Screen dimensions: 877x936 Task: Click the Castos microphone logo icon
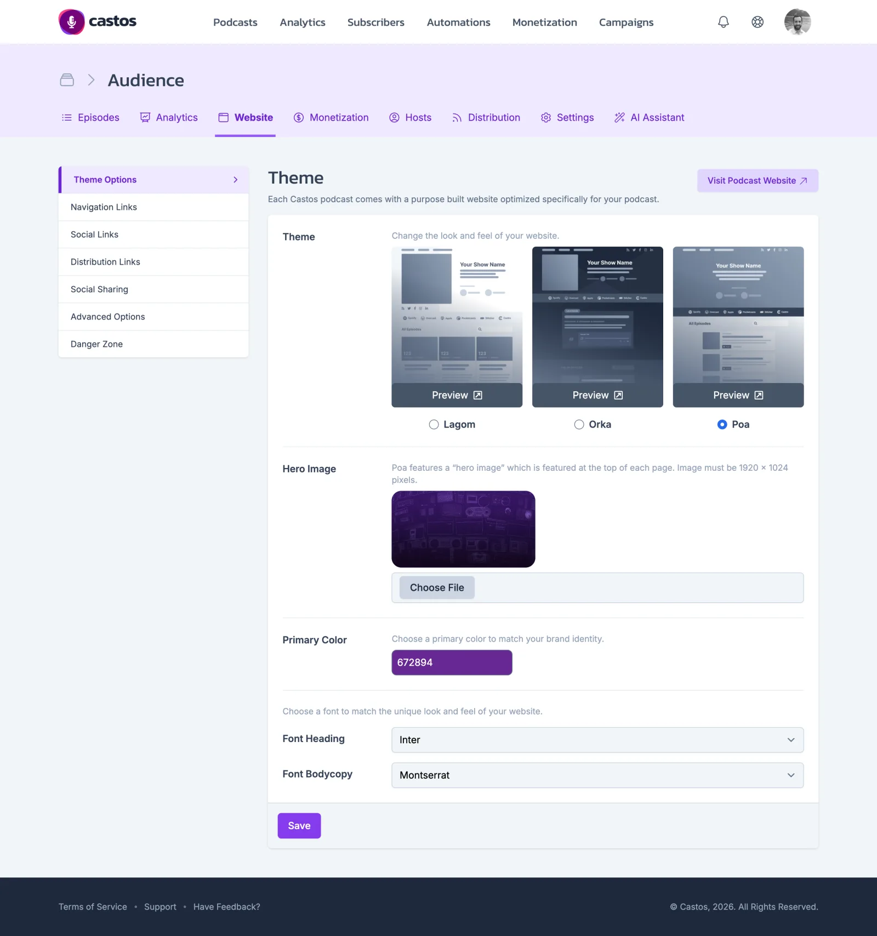72,22
